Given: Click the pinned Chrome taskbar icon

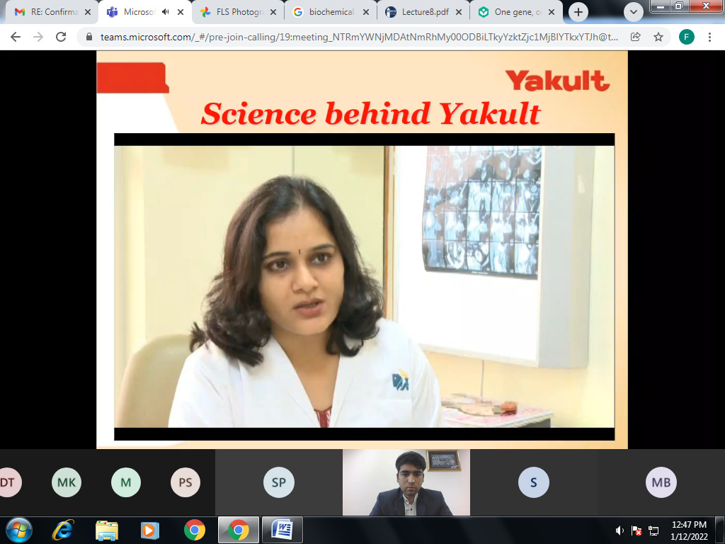Looking at the screenshot, I should click(x=195, y=530).
